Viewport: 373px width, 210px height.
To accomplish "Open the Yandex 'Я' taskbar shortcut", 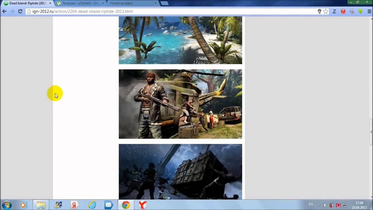I will click(x=75, y=205).
